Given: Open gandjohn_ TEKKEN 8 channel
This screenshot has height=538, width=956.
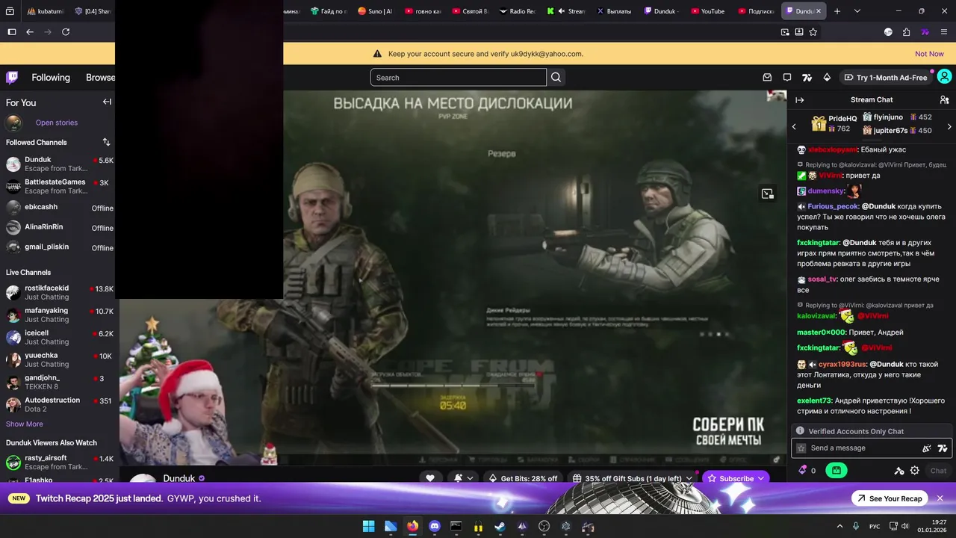Looking at the screenshot, I should pos(58,382).
